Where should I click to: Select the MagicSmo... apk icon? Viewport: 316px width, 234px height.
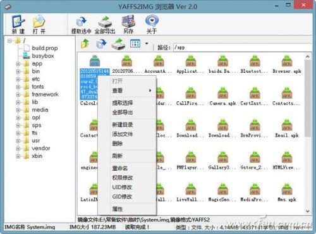pyautogui.click(x=222, y=189)
